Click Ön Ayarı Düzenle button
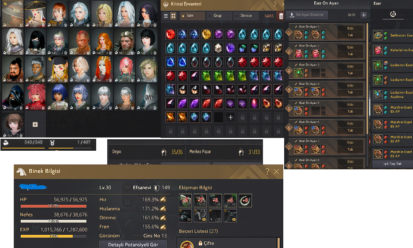Viewport: 413px width, 248px height. [307, 15]
